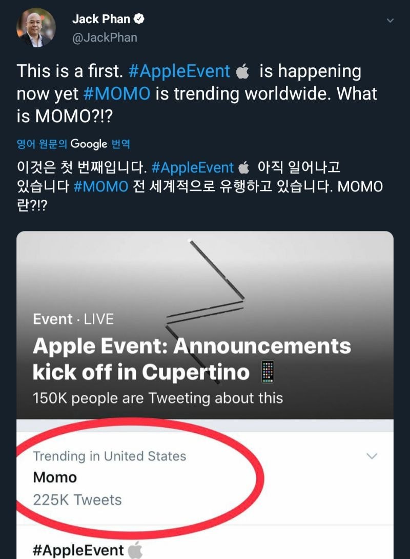Open the tweet options chevron at top right
Viewport: 410px width, 559px height.
coord(390,21)
